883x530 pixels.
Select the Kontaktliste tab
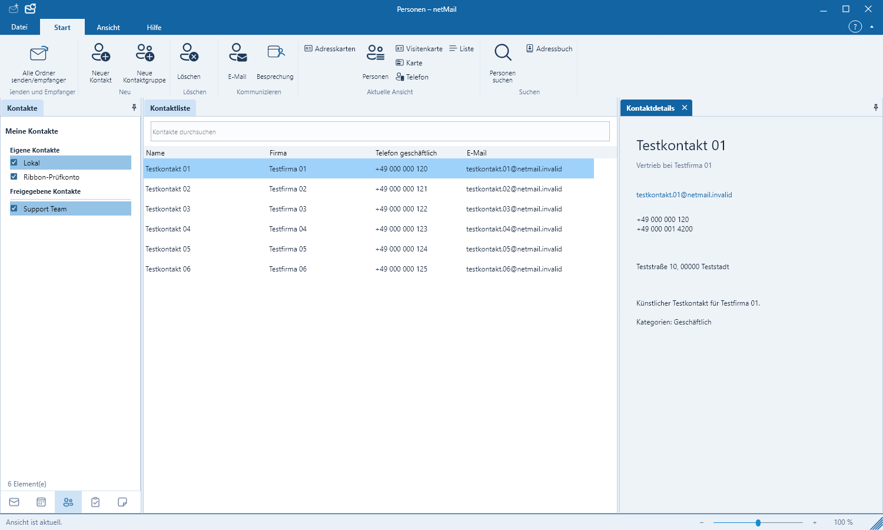[x=170, y=108]
